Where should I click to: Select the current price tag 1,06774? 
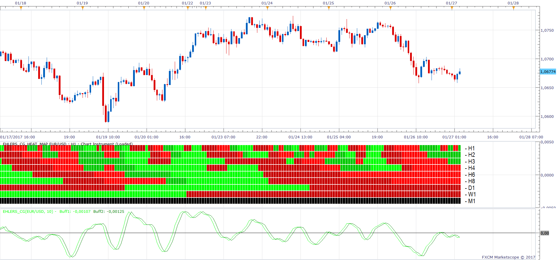click(x=548, y=72)
